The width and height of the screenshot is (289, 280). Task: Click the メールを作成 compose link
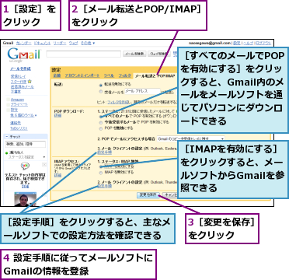pyautogui.click(x=20, y=68)
